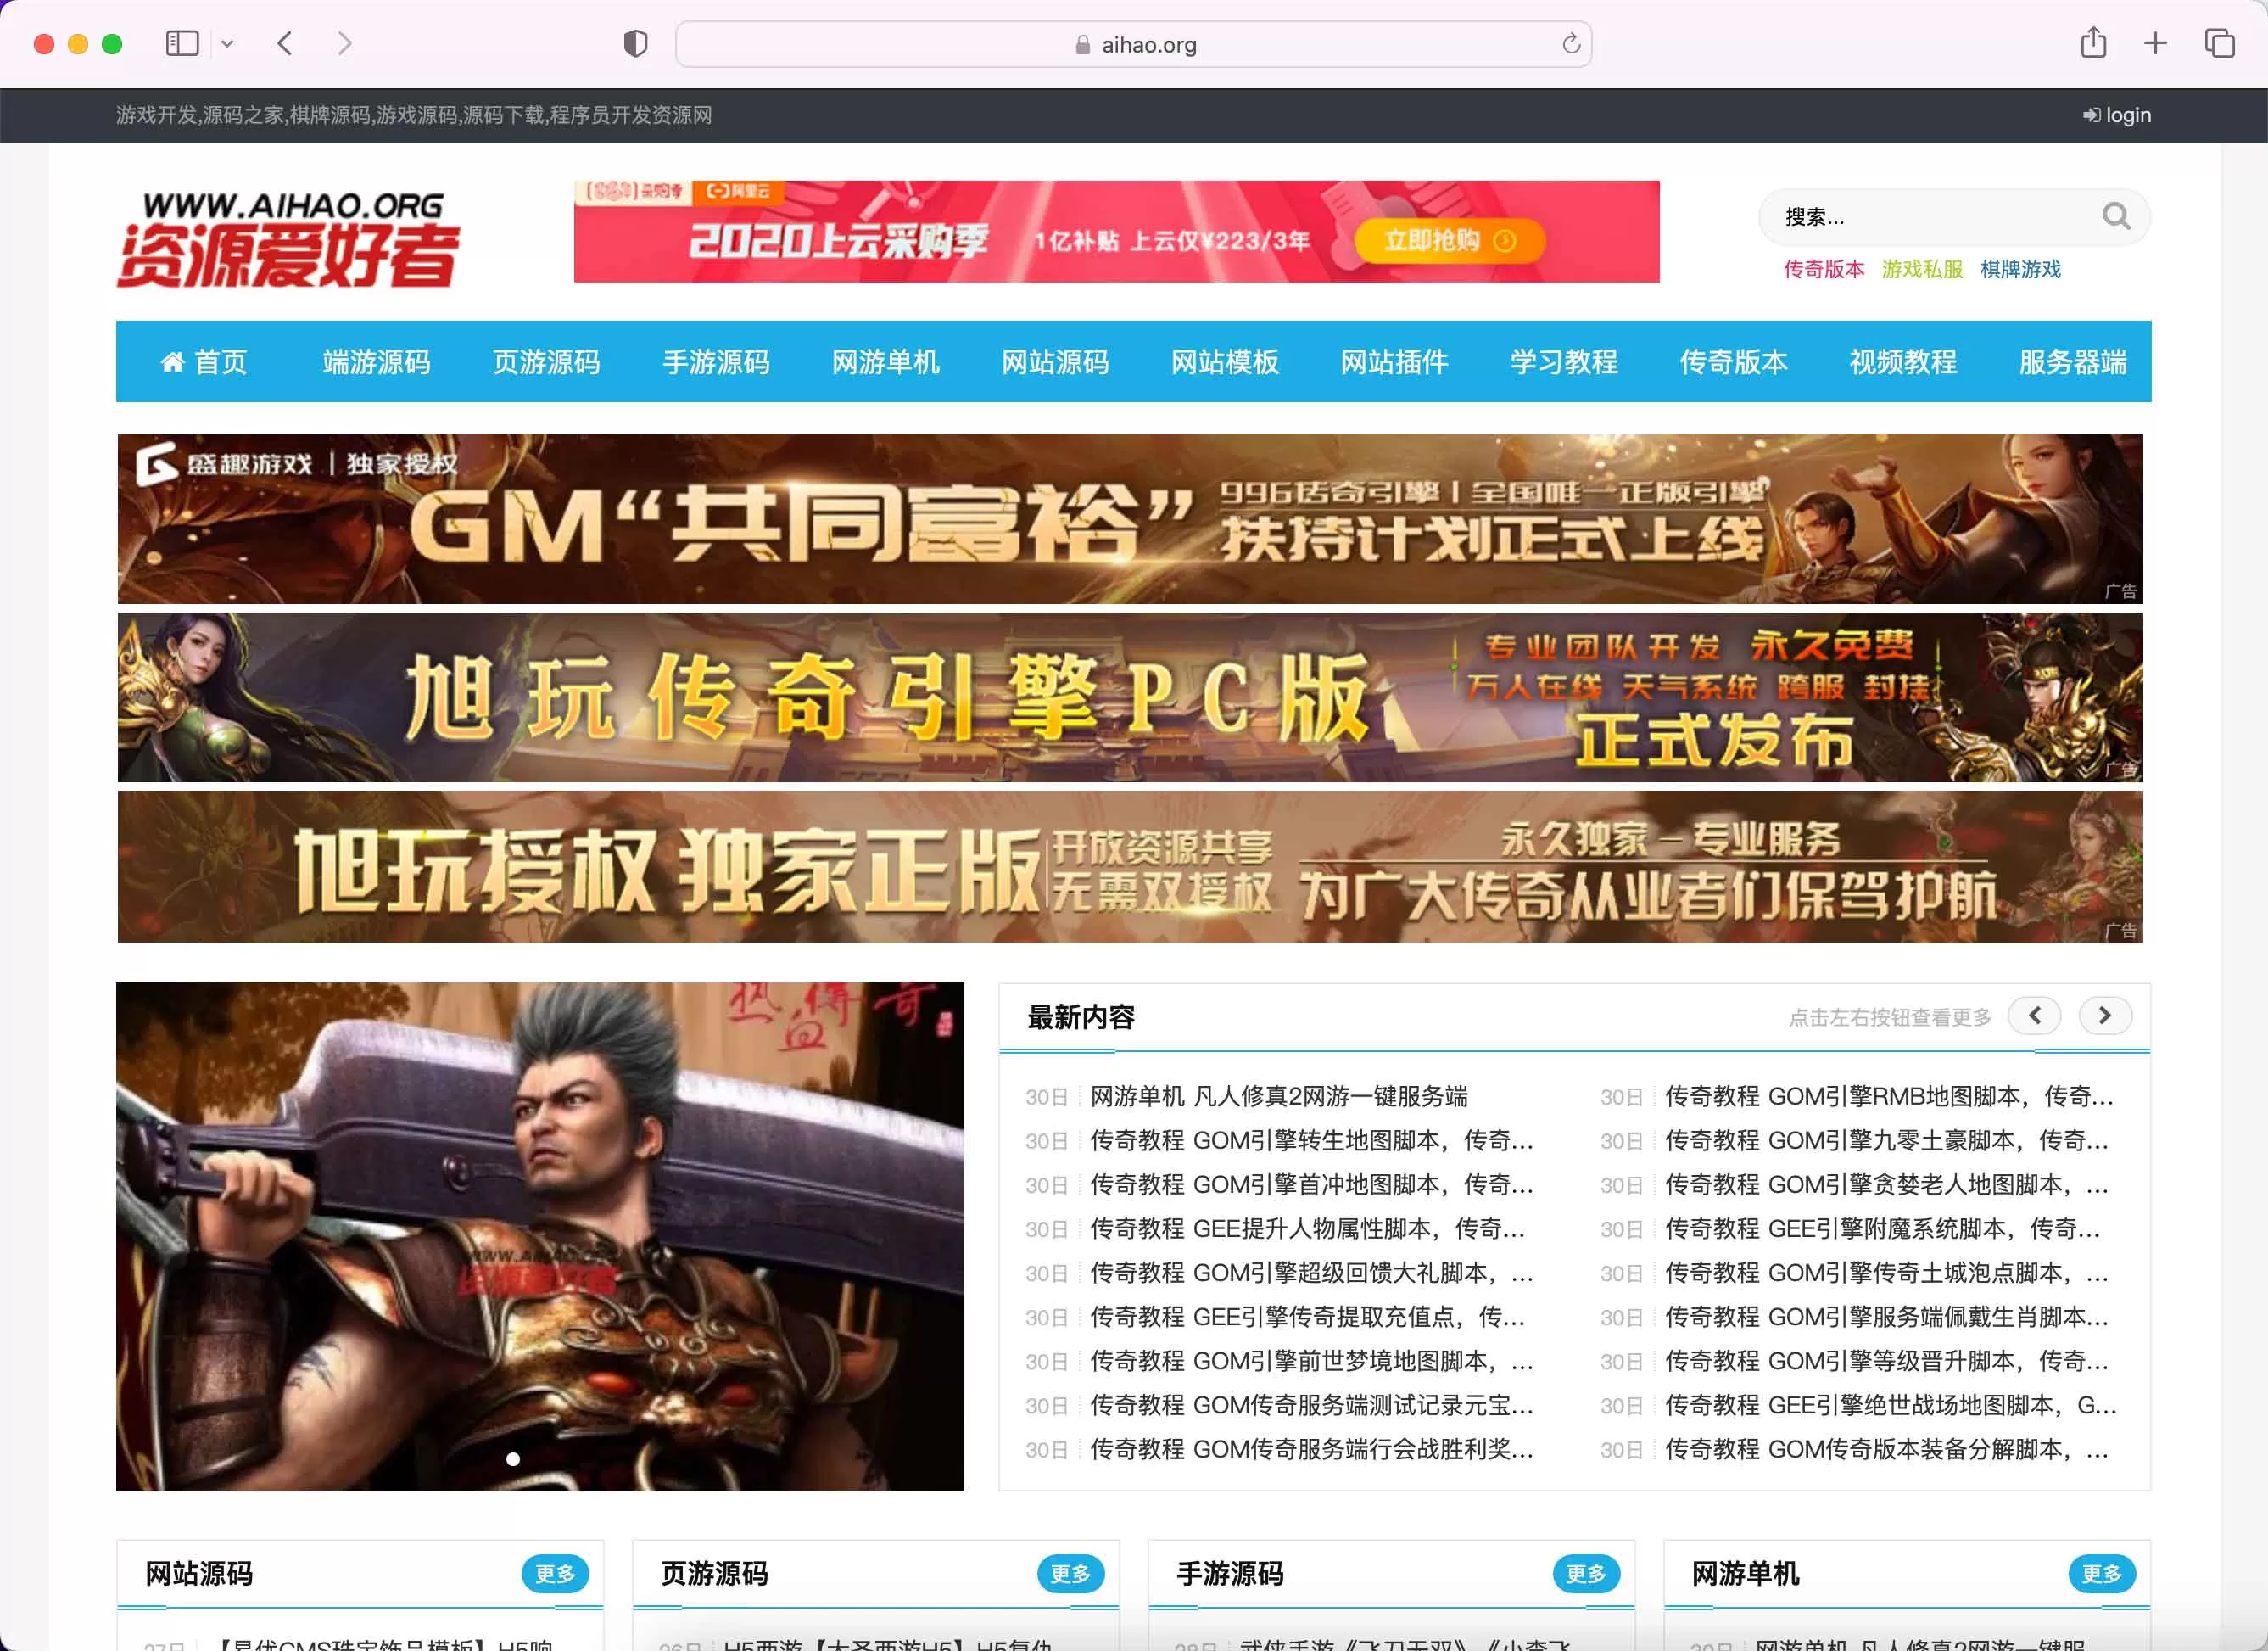Open 传奇版本 tag link under search
The width and height of the screenshot is (2268, 1651).
pos(1824,269)
